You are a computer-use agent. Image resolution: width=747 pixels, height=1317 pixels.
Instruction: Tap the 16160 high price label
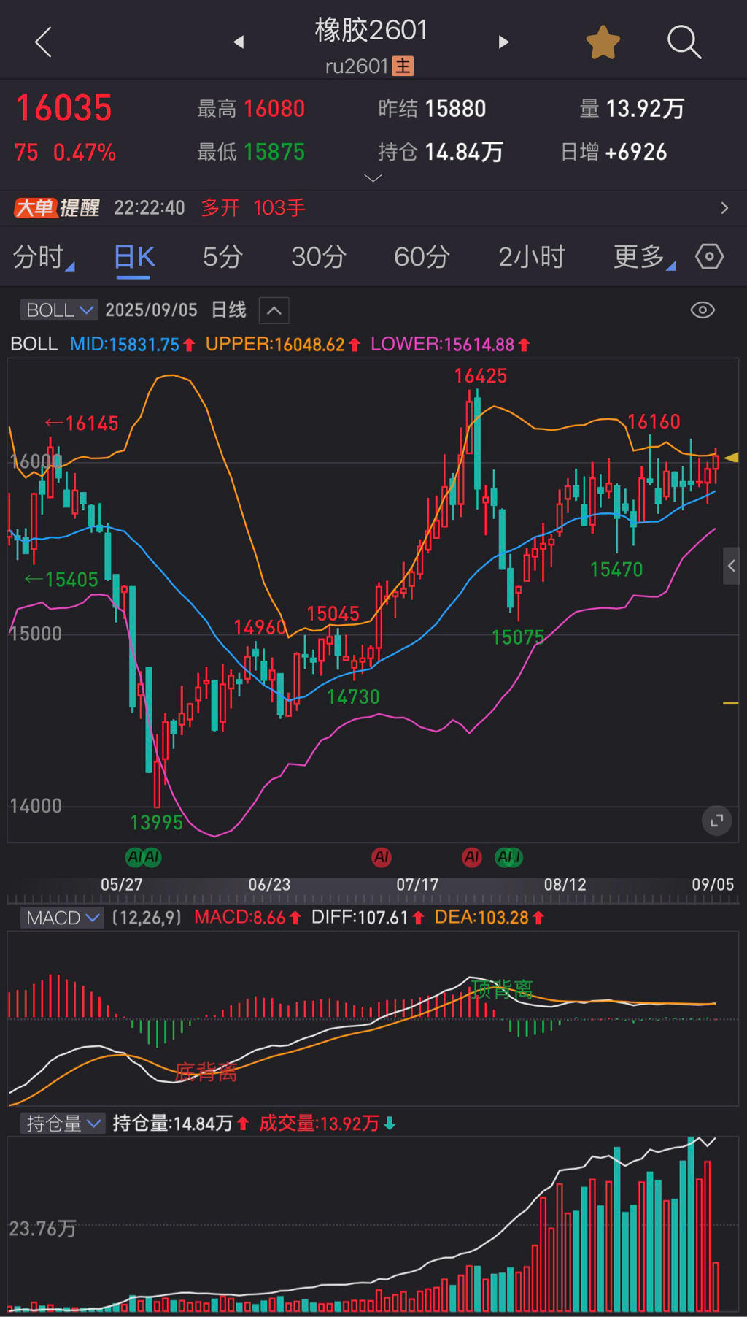pyautogui.click(x=654, y=421)
